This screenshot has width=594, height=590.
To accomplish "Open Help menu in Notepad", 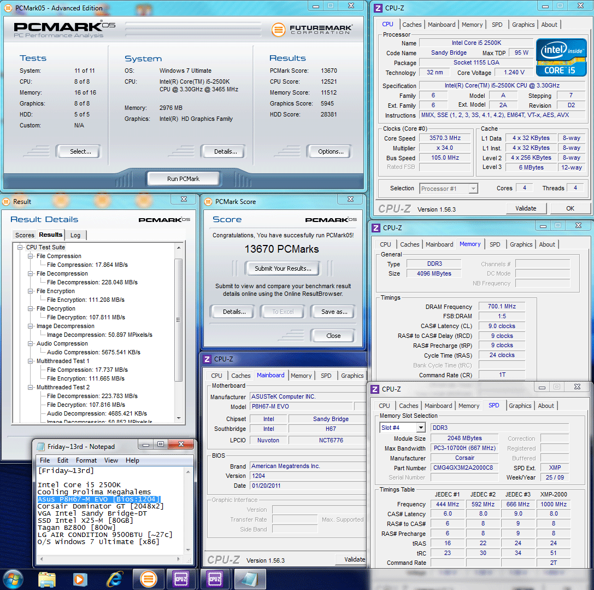I will [x=132, y=460].
